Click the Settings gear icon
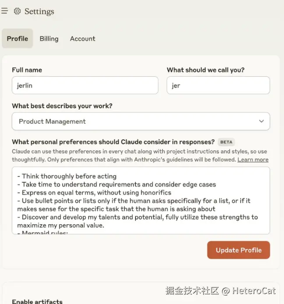284x304 pixels. 17,11
